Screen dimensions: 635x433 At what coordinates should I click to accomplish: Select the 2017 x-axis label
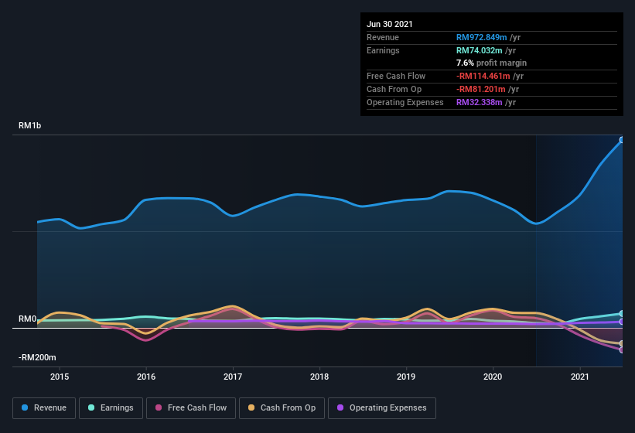point(233,377)
